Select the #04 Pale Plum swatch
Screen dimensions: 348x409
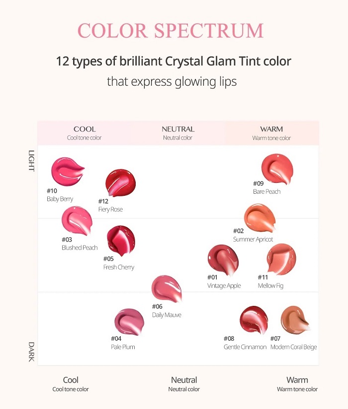point(129,322)
